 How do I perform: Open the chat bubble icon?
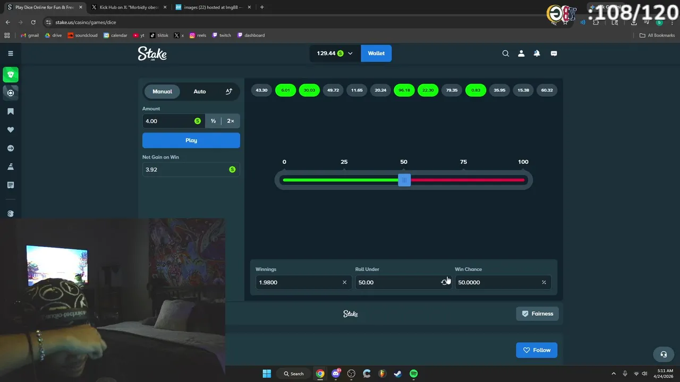tap(554, 53)
